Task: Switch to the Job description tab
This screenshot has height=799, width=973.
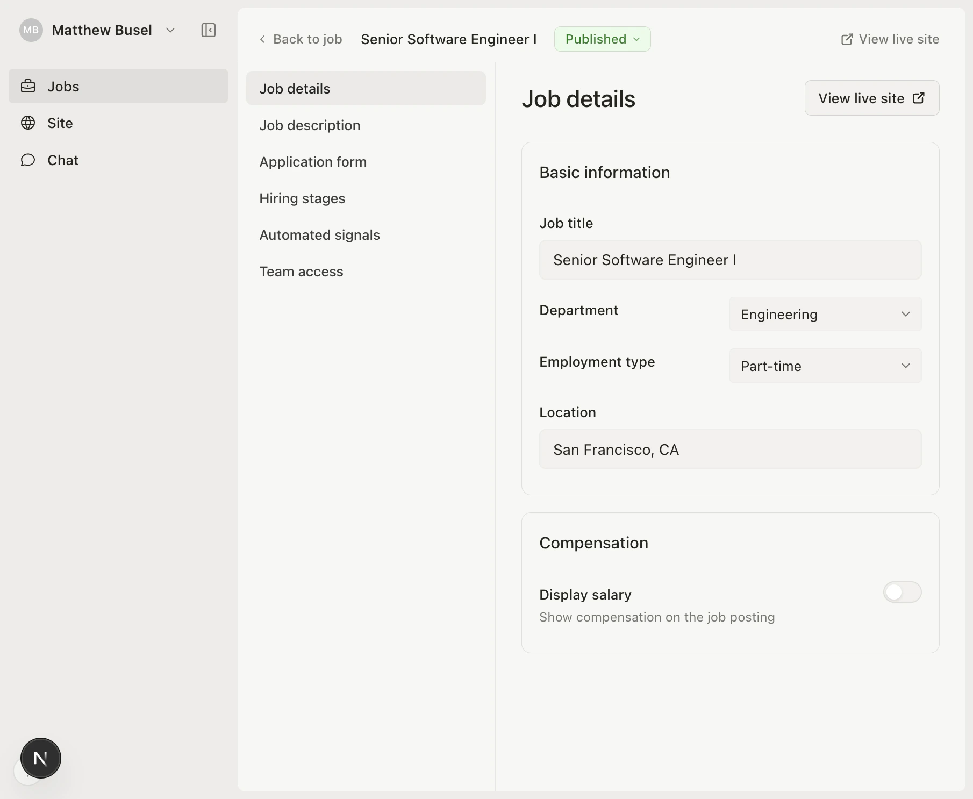Action: pyautogui.click(x=310, y=125)
